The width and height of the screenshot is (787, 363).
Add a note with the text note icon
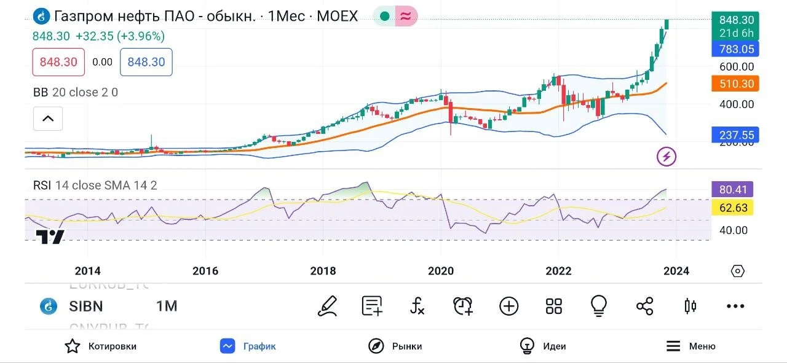(x=373, y=306)
